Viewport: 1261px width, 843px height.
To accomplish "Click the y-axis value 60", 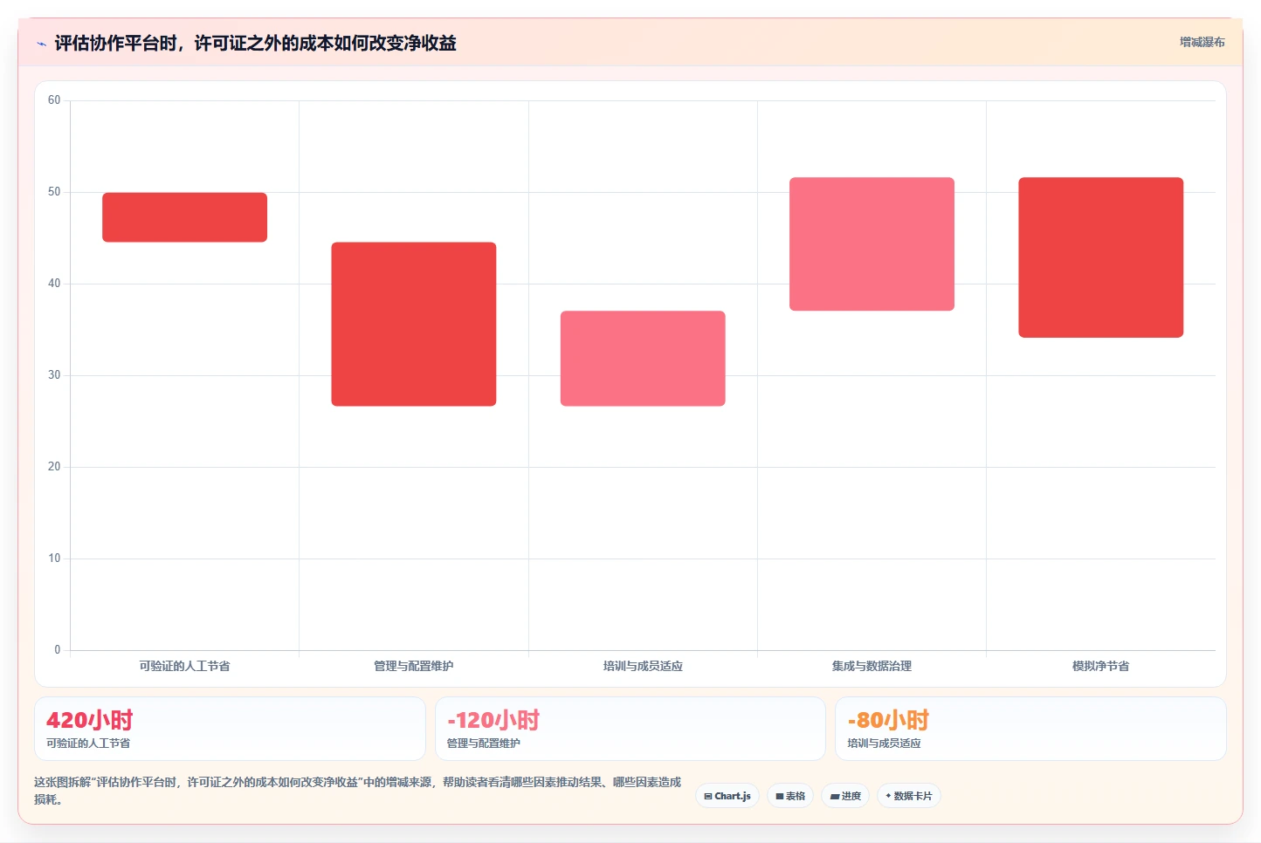I will point(54,100).
